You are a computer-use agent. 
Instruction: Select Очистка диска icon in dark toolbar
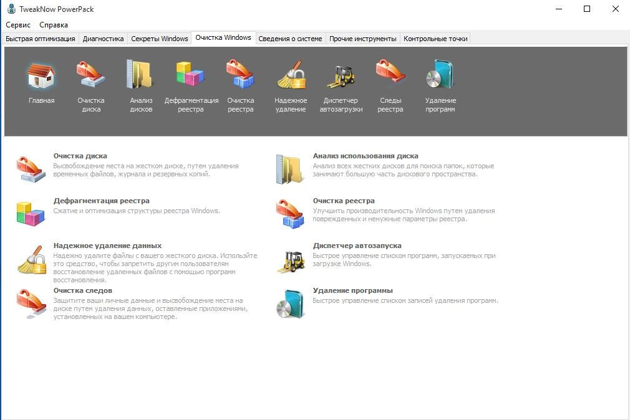click(91, 74)
